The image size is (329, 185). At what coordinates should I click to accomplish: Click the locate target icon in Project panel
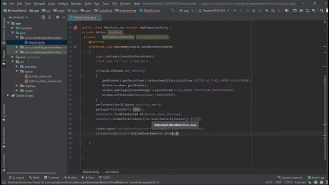[43, 17]
